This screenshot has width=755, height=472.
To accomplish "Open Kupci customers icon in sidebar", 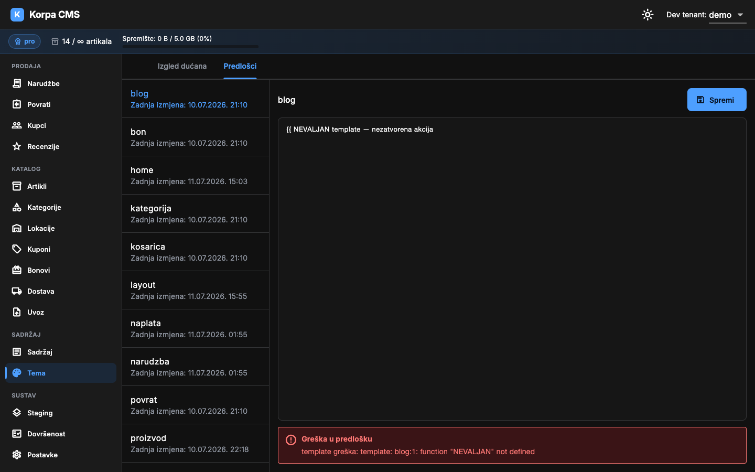I will point(17,125).
